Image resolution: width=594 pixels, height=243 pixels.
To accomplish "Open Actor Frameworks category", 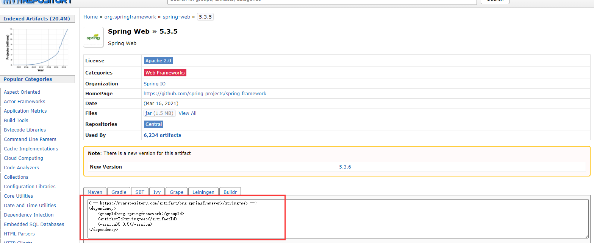I will [x=24, y=101].
